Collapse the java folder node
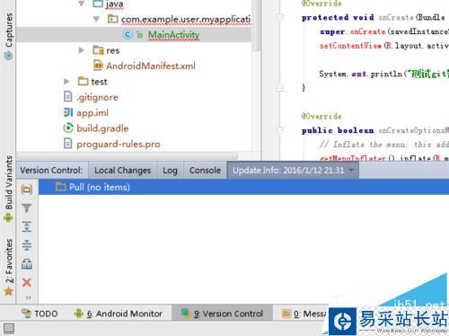449x336 pixels. [x=81, y=4]
